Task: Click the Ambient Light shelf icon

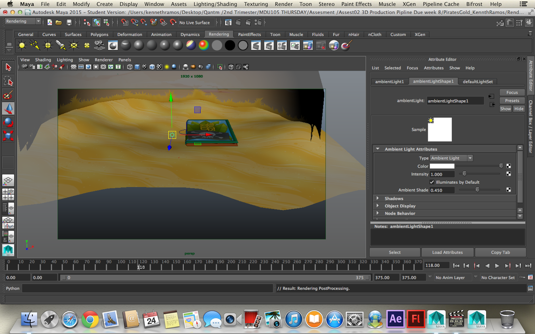Action: pos(22,45)
